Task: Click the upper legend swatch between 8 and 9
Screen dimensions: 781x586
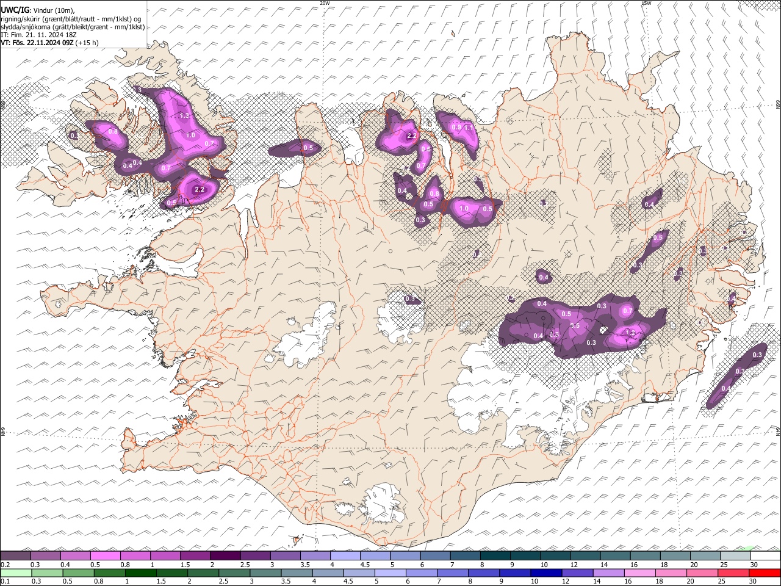Action: (495, 555)
